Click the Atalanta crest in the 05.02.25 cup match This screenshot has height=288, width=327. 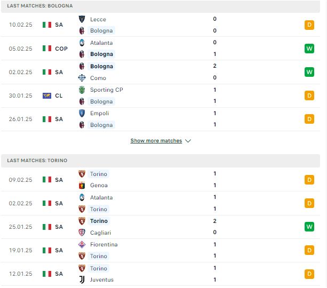(82, 43)
